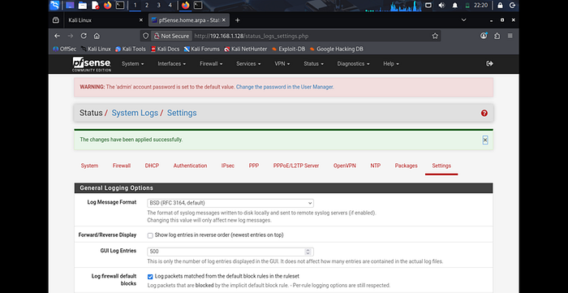Click System Logs breadcrumb link

135,113
